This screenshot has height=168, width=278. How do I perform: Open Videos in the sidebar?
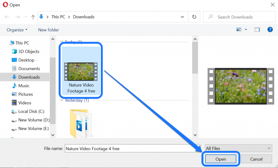[21, 103]
